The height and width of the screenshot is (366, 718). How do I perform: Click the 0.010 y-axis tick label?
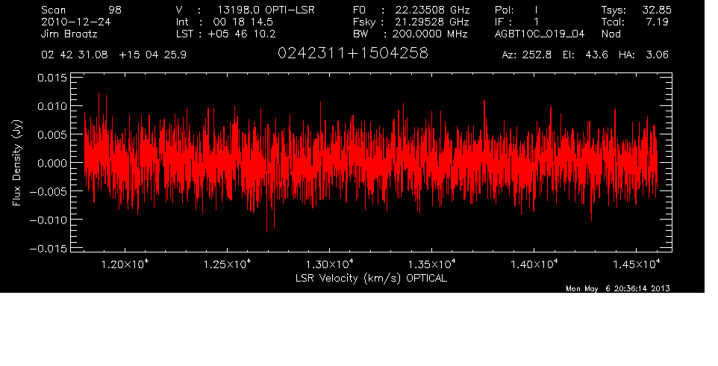tap(51, 106)
